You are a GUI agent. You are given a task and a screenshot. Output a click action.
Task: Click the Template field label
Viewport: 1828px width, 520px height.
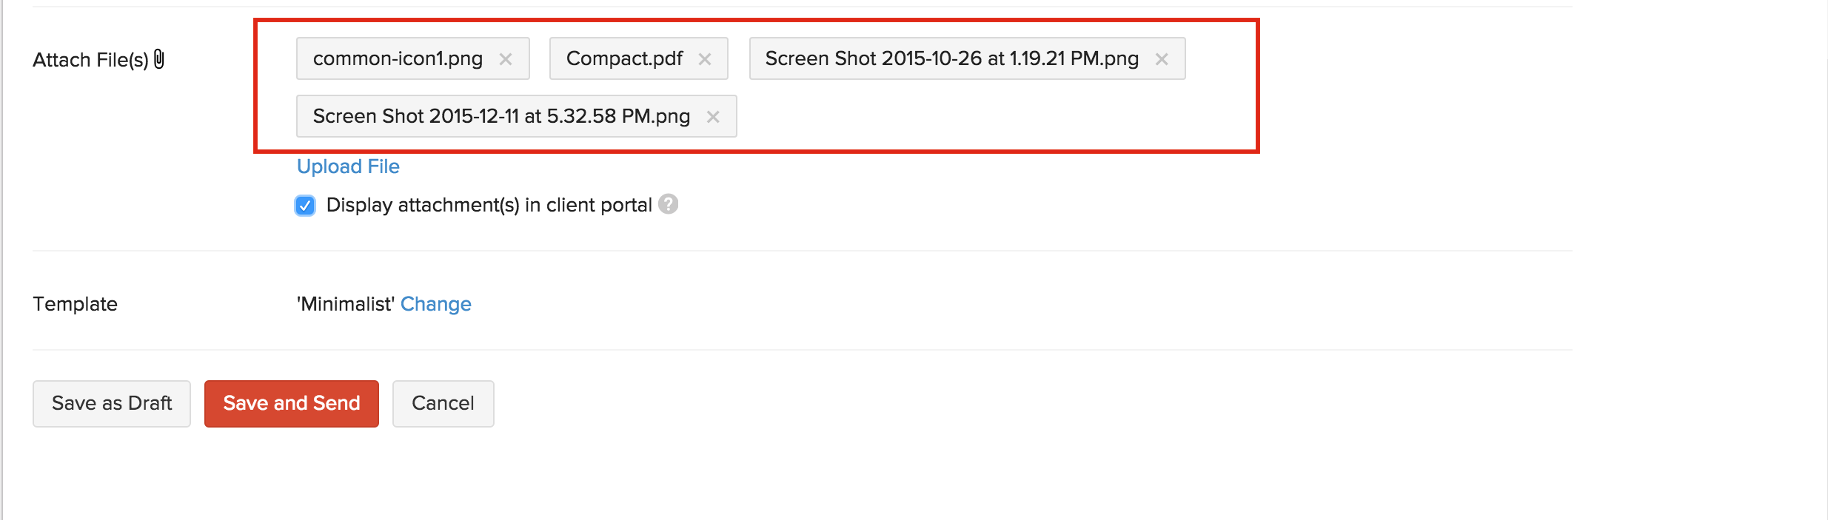click(x=76, y=304)
